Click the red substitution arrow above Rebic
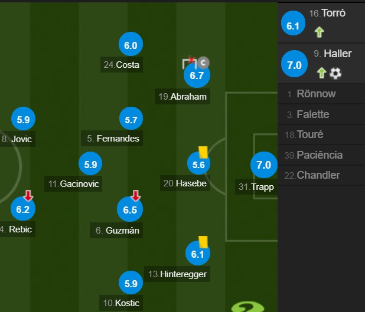The width and height of the screenshot is (365, 312). point(27,196)
